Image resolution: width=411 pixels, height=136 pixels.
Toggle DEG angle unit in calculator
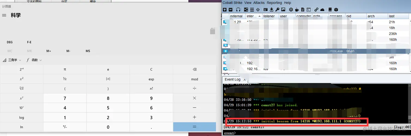tap(10, 42)
